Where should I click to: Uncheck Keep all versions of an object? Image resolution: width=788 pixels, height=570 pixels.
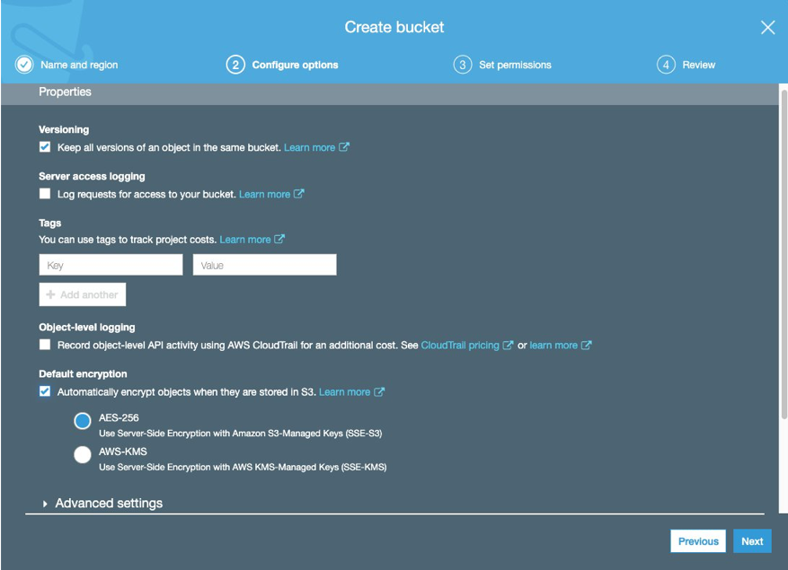pyautogui.click(x=45, y=147)
